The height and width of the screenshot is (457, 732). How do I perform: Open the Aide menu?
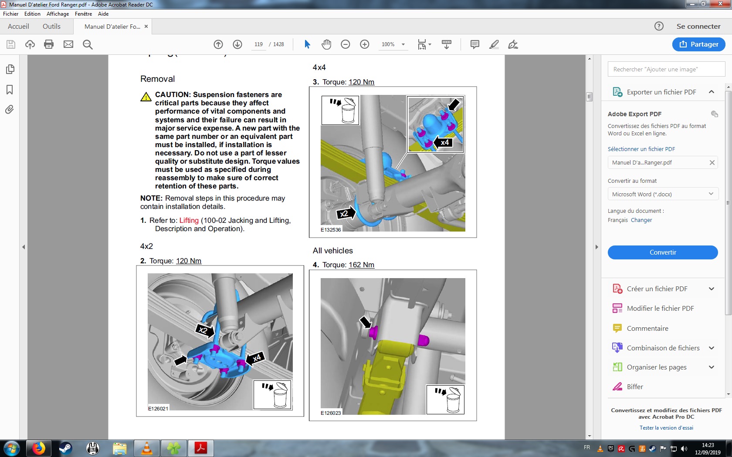tap(103, 14)
